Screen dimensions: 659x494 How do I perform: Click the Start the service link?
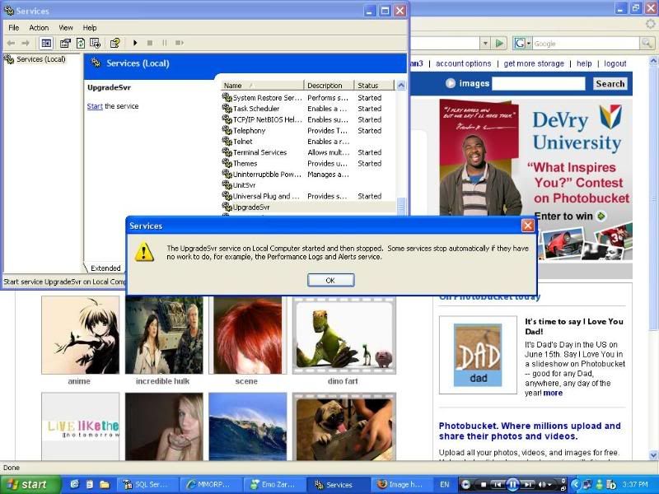(x=95, y=106)
